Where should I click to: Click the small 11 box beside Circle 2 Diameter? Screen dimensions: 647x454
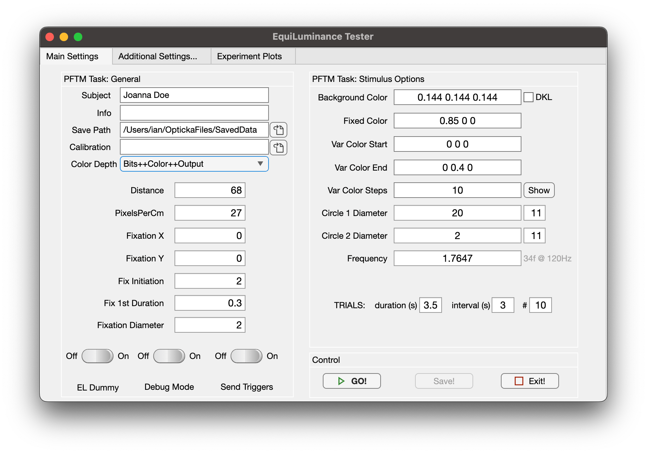(535, 236)
